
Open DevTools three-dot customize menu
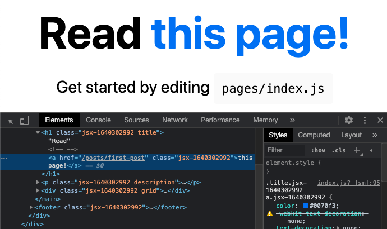pos(365,120)
